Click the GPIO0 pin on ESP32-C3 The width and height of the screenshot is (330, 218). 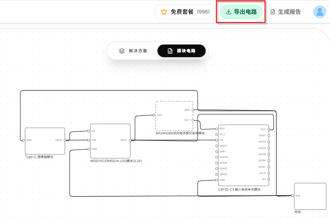[217, 174]
